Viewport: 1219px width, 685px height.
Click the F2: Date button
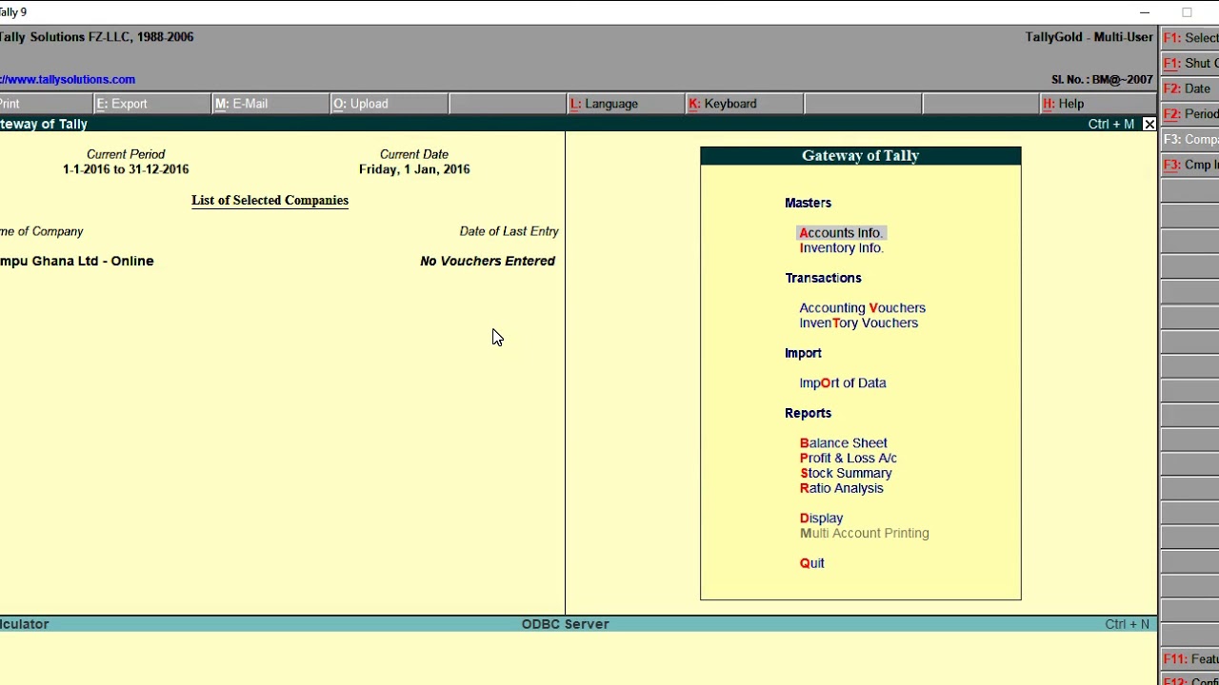pos(1189,88)
